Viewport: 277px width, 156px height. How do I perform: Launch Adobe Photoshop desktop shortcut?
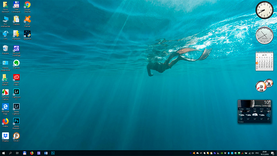click(x=16, y=121)
